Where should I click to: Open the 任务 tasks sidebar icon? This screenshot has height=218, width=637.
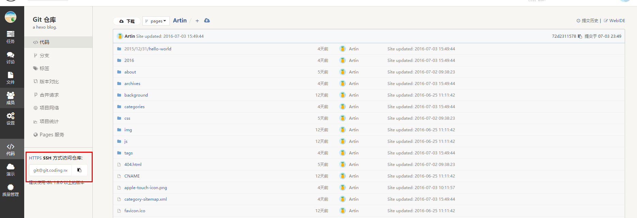click(x=11, y=37)
